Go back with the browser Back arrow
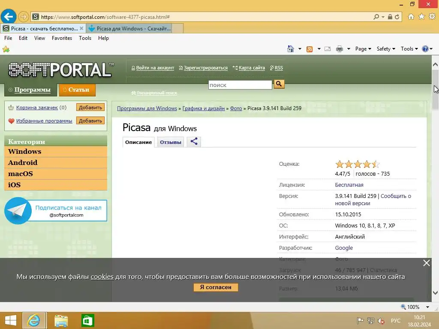Viewport: 439px width, 329px height. (9, 17)
